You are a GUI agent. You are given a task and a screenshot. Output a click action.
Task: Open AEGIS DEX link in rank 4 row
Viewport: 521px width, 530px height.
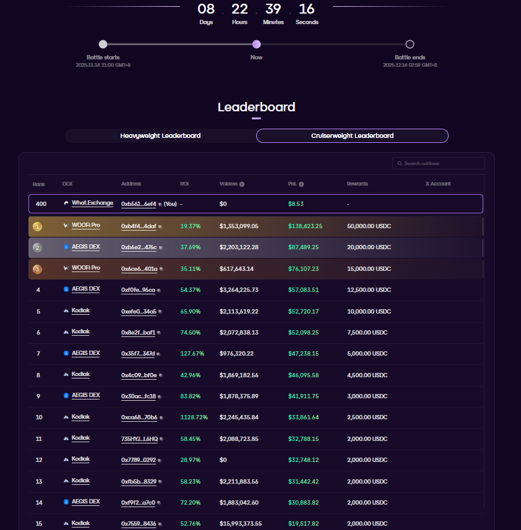point(86,289)
